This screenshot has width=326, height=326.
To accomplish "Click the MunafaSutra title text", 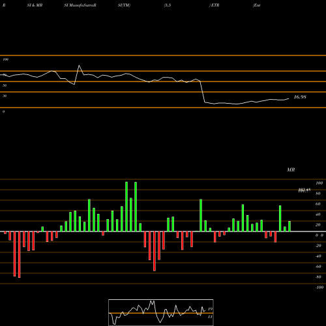I will [80, 5].
